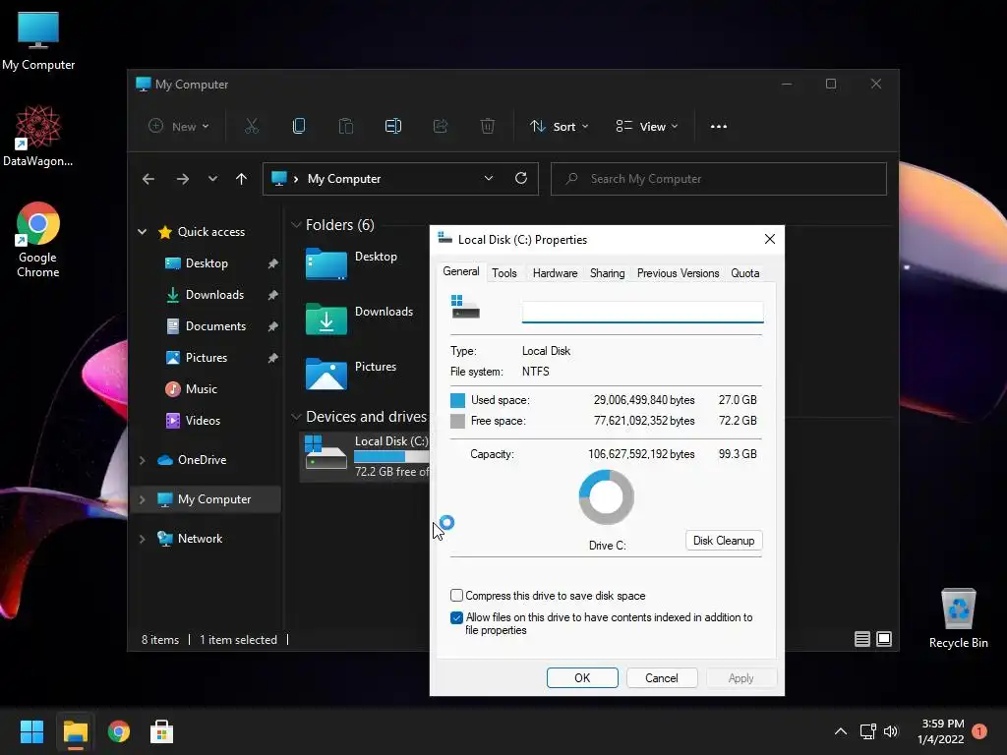Click the OK button
Viewport: 1007px width, 755px height.
[x=582, y=678]
